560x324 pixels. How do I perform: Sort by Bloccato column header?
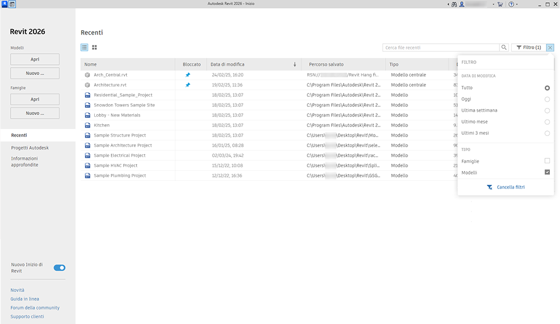(x=191, y=64)
